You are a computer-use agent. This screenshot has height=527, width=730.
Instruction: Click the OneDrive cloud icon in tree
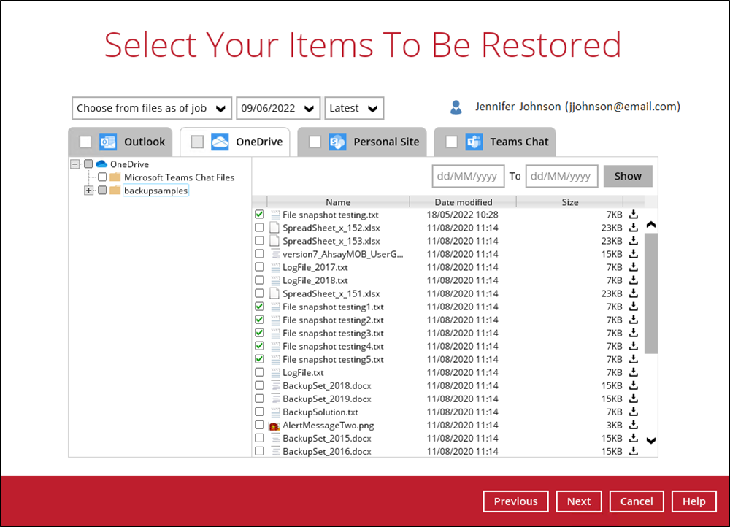point(101,164)
